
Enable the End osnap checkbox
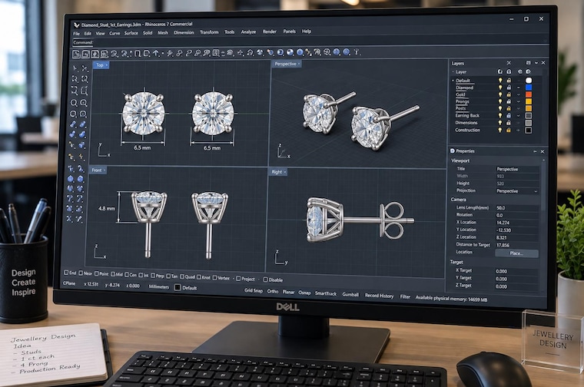66,273
